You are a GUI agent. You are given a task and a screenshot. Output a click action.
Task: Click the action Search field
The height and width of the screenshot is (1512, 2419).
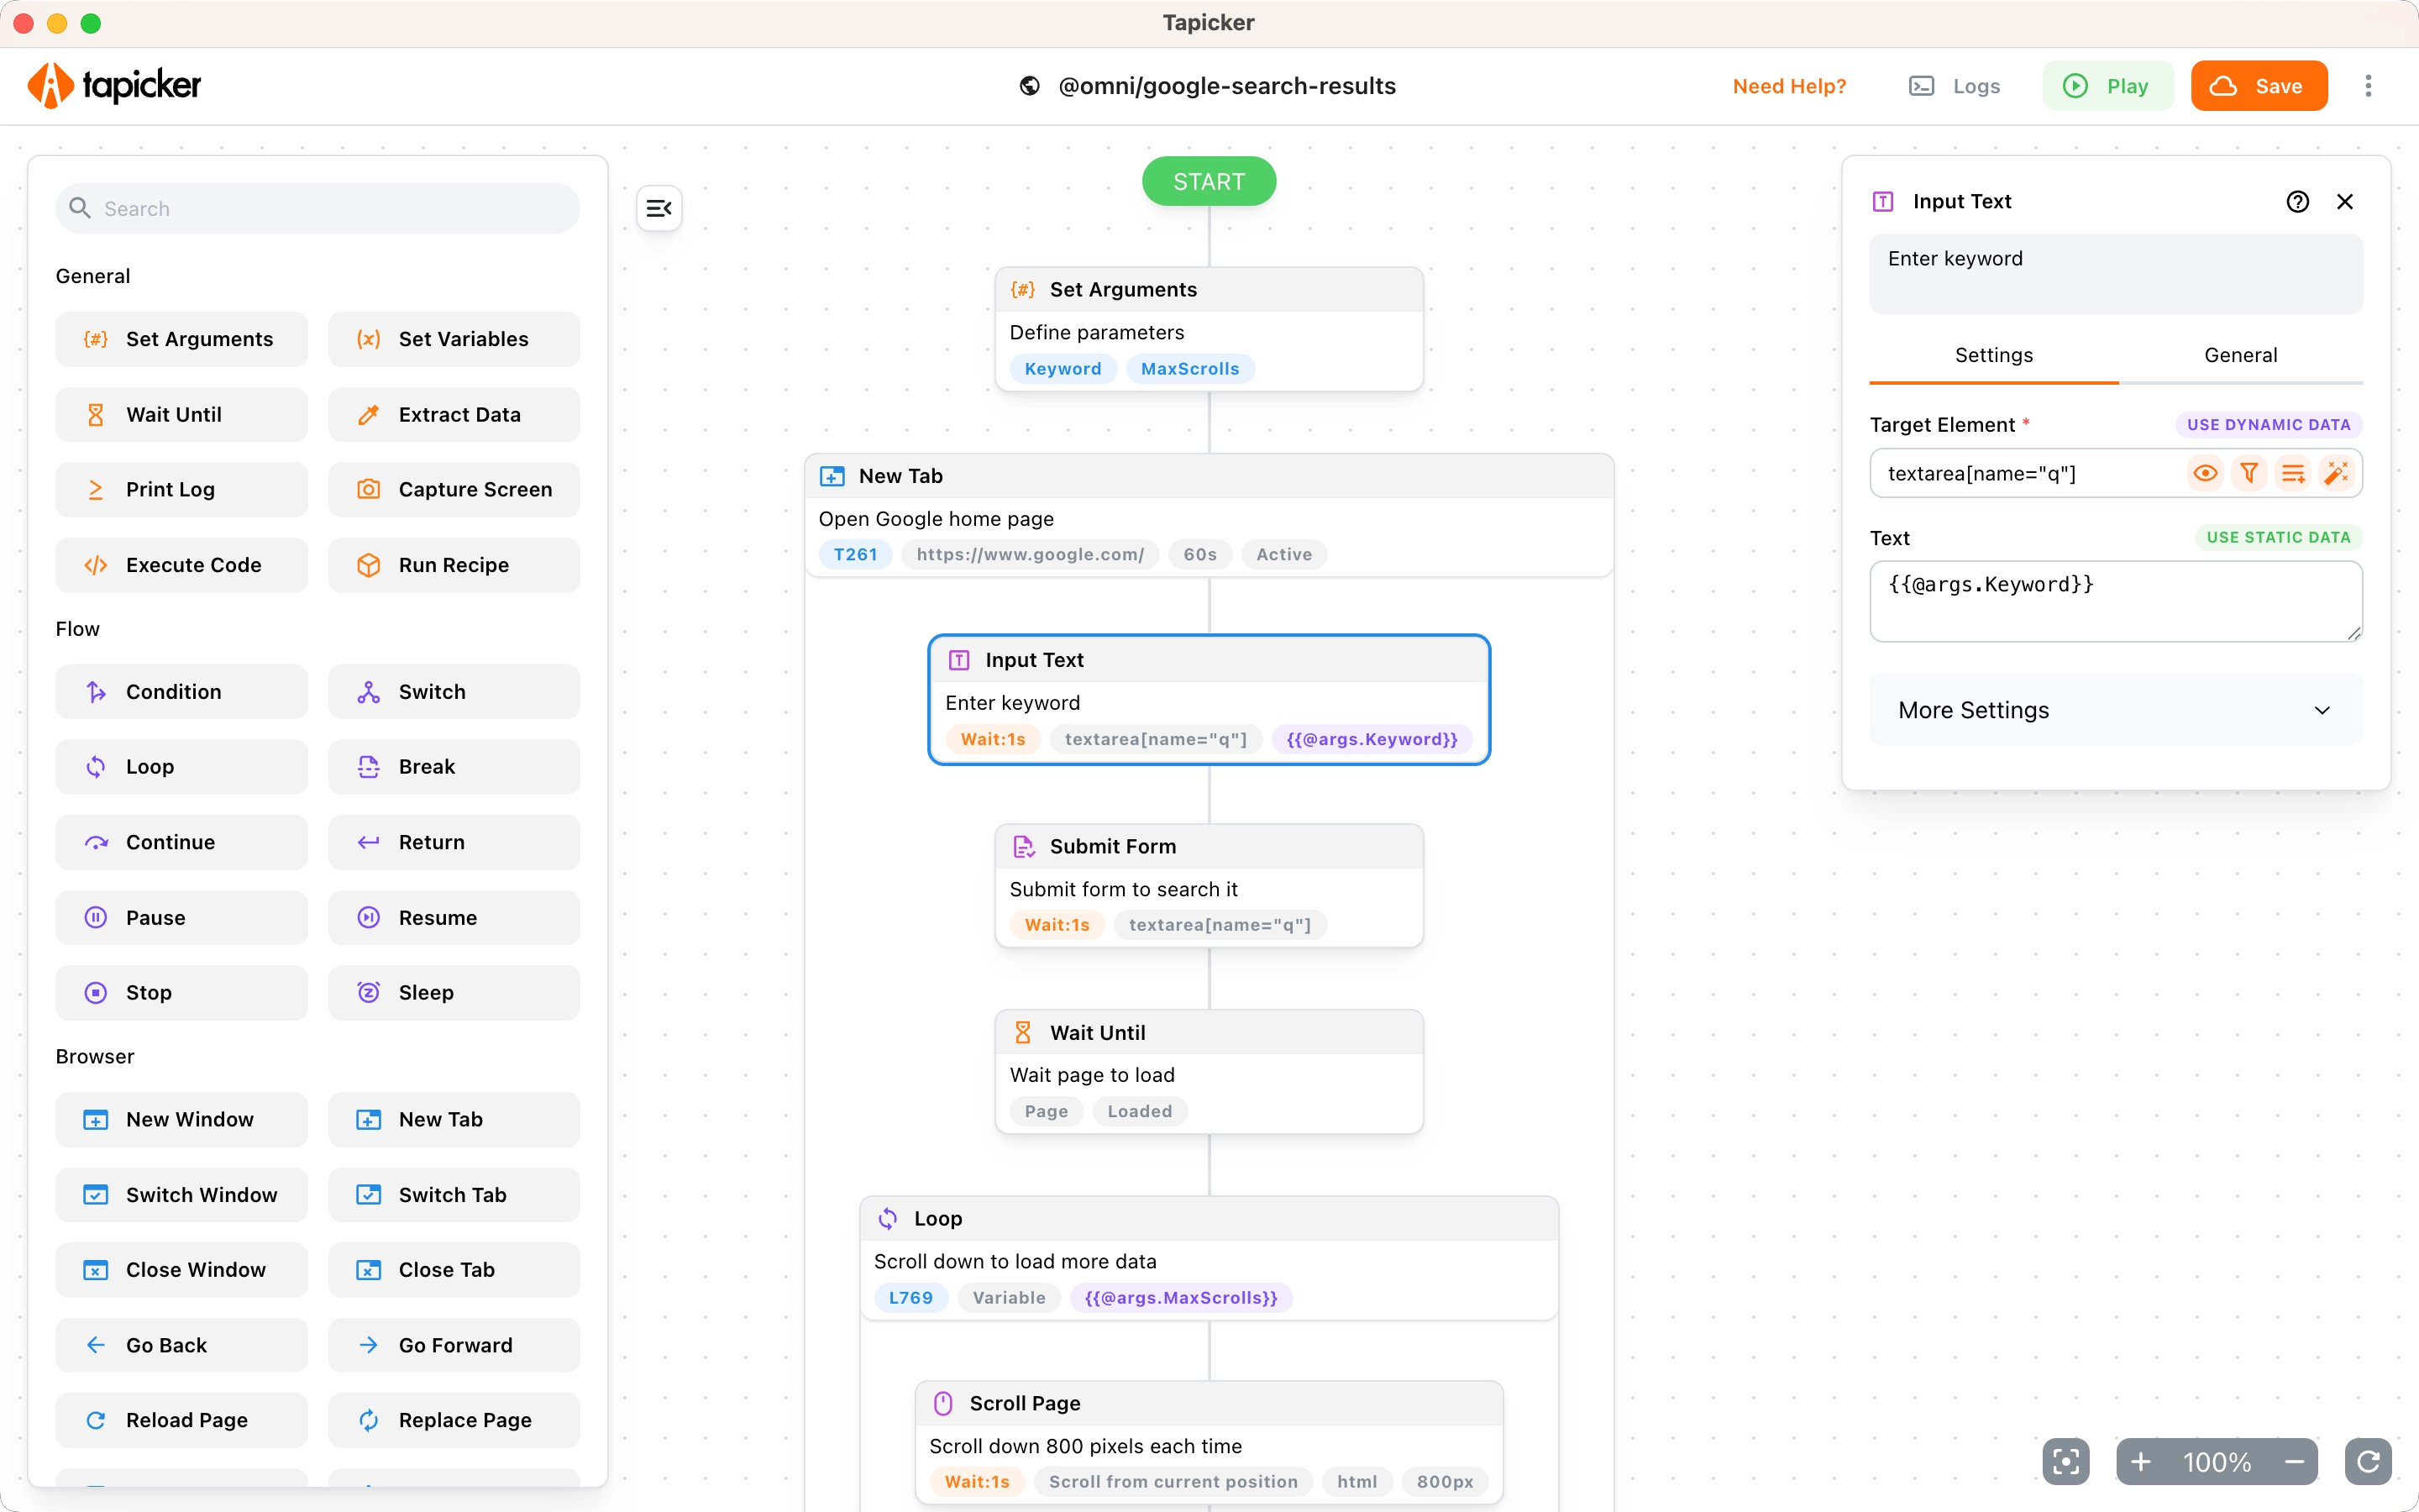[x=317, y=208]
